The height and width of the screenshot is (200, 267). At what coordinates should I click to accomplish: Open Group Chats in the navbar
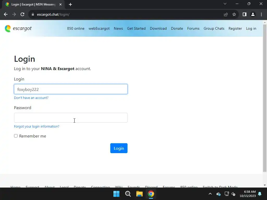point(214,28)
